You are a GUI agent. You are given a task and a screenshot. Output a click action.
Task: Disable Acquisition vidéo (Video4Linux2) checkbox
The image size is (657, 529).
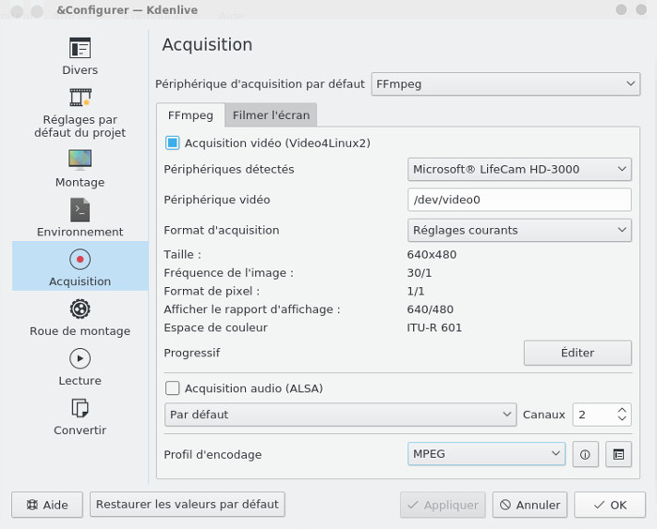172,143
